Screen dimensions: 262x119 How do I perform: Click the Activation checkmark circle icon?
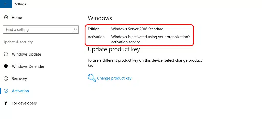[x=6, y=91]
